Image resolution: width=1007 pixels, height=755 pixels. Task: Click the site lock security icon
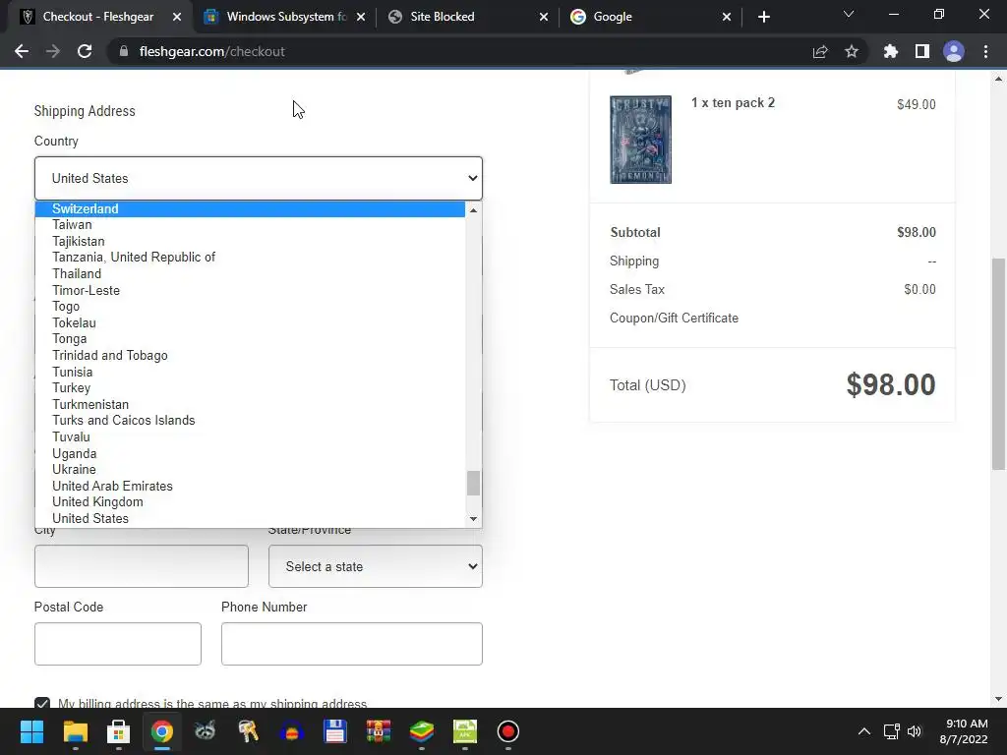(x=124, y=51)
